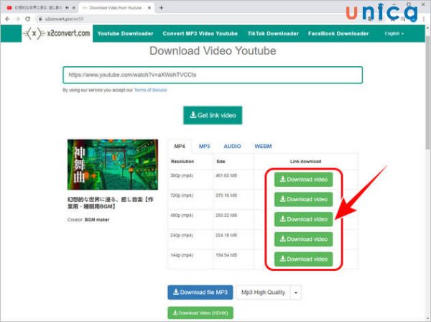This screenshot has height=322, width=431.
Task: Click the Download file MP3 button
Action: [200, 293]
